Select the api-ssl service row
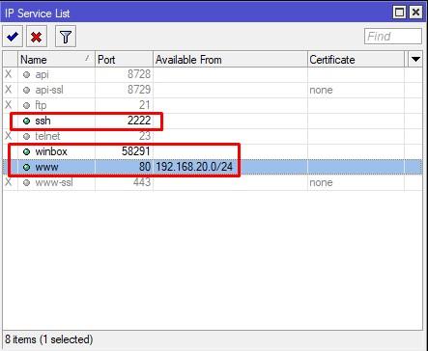 tap(213, 90)
